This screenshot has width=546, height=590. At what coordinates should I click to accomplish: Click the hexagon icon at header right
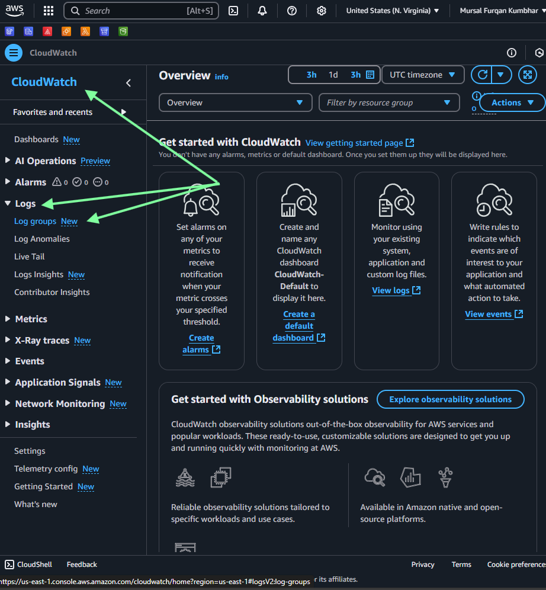click(539, 53)
